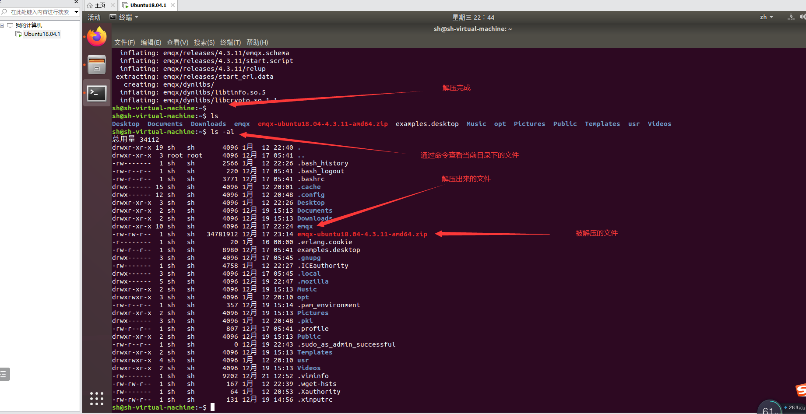Open the 编辑(E) terminal menu
Image resolution: width=806 pixels, height=414 pixels.
tap(151, 42)
